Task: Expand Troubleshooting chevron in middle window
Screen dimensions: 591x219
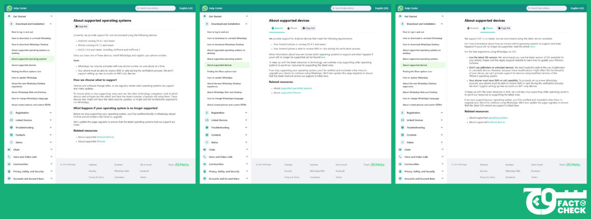Action: click(x=246, y=128)
